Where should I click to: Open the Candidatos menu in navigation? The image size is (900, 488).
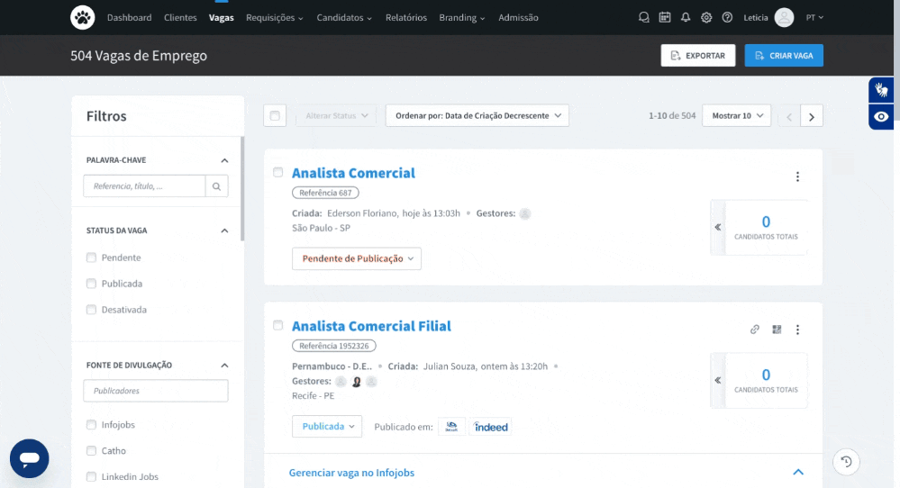[x=344, y=18]
